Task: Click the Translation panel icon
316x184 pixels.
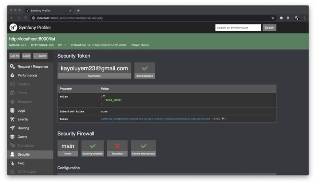Action: pyautogui.click(x=12, y=145)
